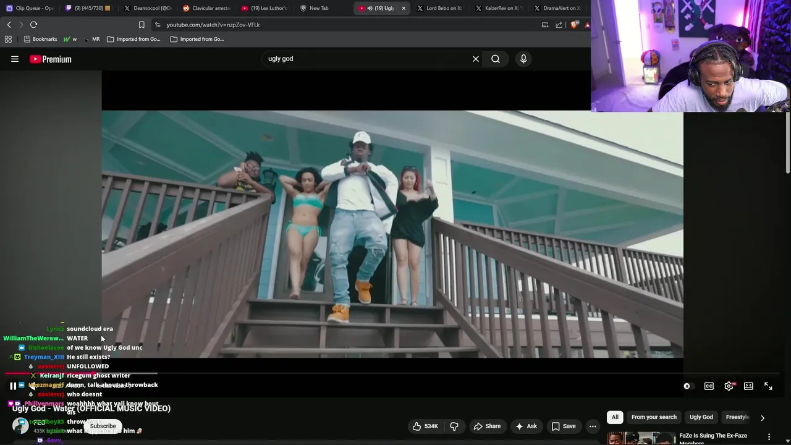Click the music video player frame
The image size is (791, 445).
392,234
